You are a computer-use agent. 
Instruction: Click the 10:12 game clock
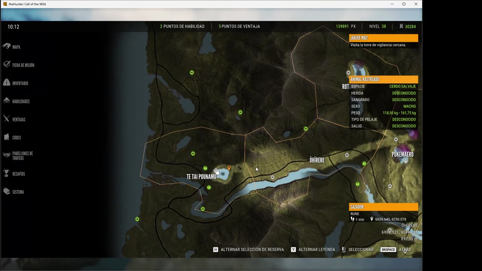pyautogui.click(x=13, y=27)
